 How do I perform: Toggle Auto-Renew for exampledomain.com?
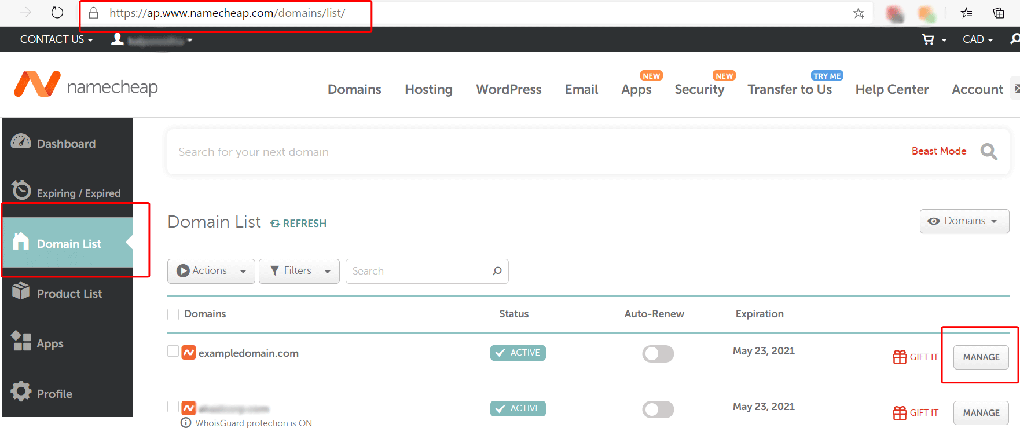click(x=658, y=353)
